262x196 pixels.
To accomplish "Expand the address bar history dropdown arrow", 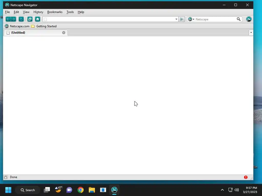I will (176, 19).
